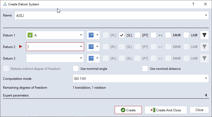Click the Datum 2 blue selection mode icon
The width and height of the screenshot is (212, 117).
[x=91, y=47]
